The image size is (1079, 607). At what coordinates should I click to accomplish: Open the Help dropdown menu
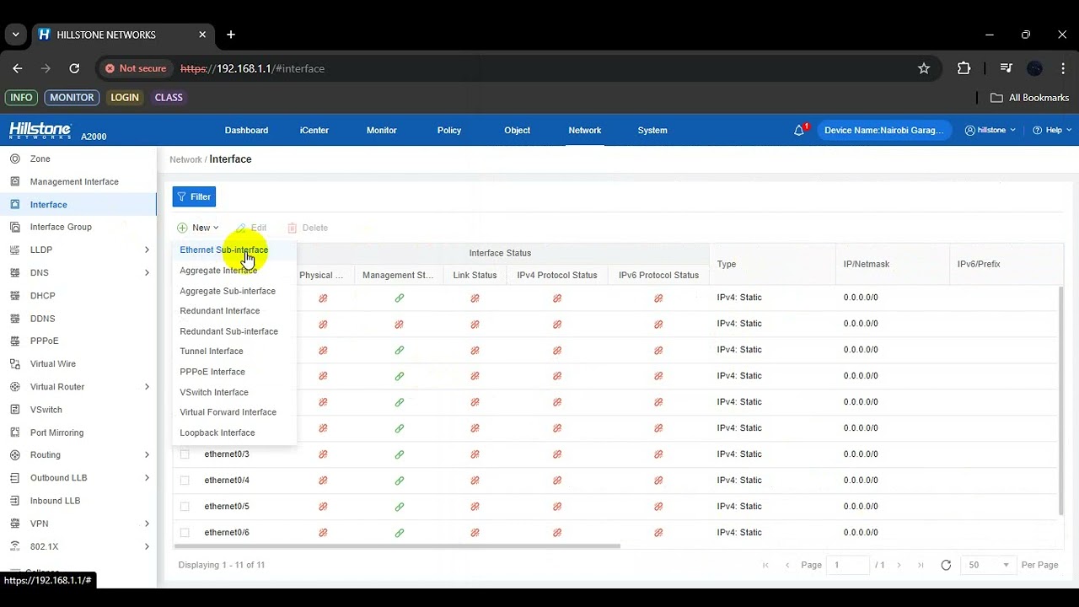coord(1052,130)
